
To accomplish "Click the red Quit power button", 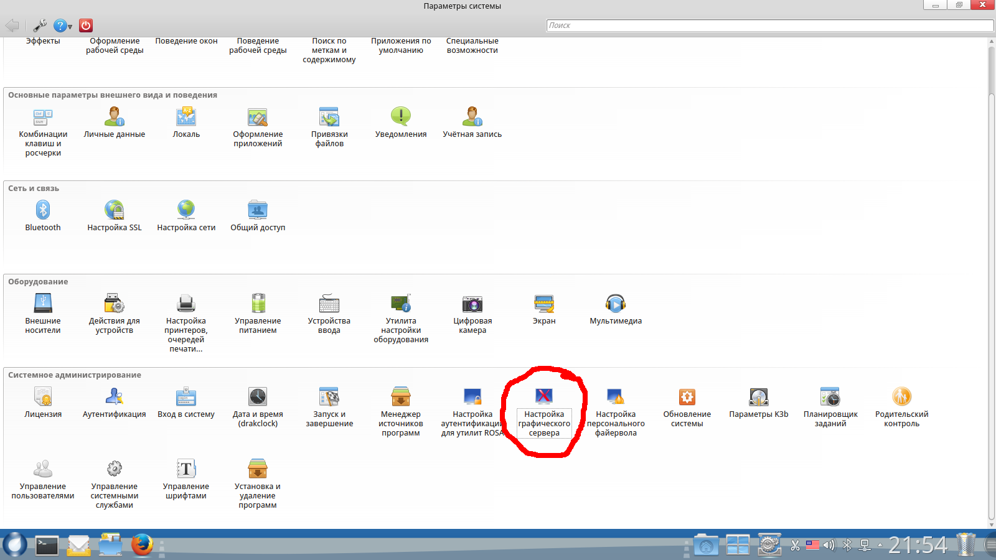I will (x=86, y=26).
